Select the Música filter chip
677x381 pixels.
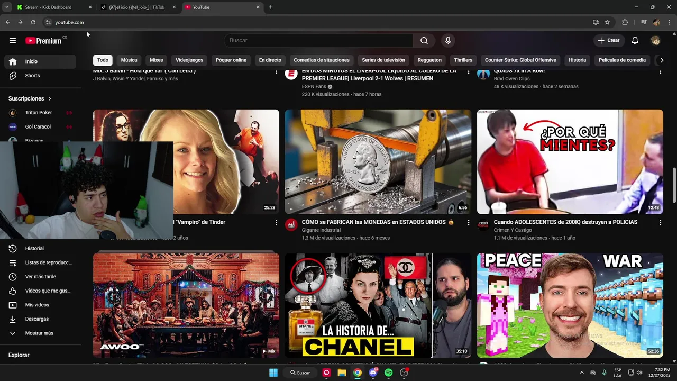tap(129, 60)
